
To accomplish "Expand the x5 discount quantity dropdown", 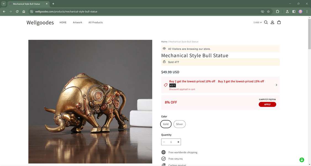I will tap(173, 85).
